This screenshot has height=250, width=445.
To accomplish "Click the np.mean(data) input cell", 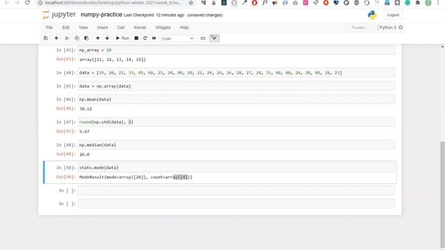I will tap(236, 99).
